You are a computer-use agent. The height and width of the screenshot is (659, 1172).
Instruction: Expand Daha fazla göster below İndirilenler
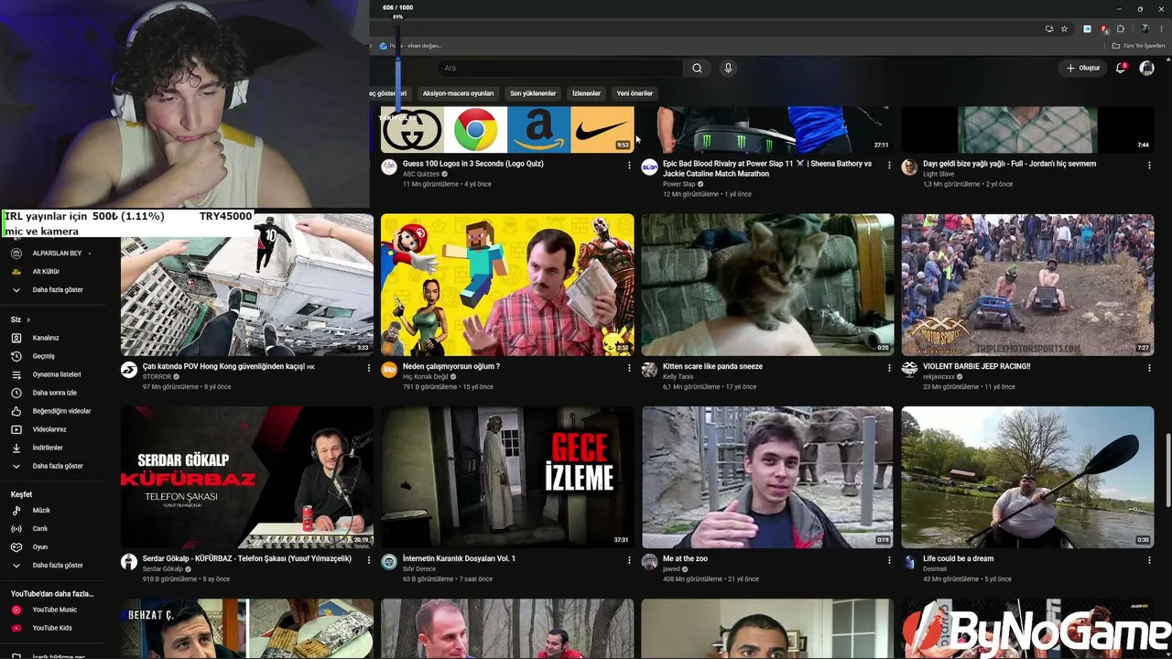(58, 466)
